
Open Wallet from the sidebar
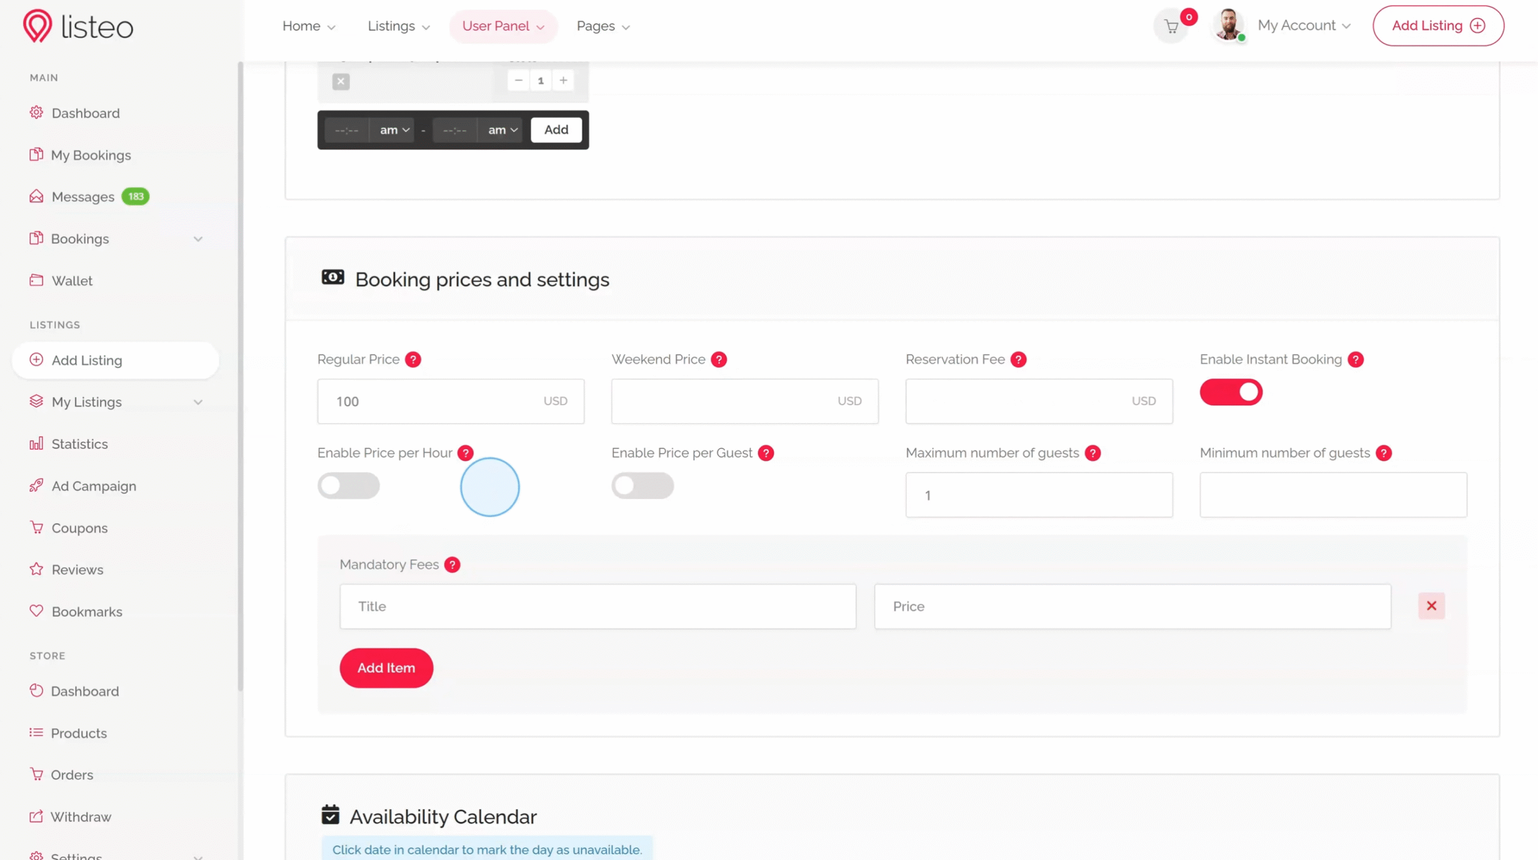point(71,281)
